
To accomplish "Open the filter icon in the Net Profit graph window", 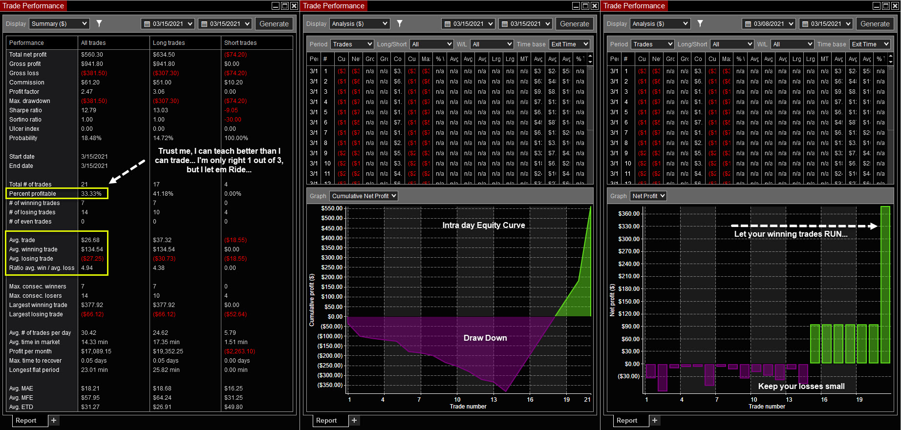I will 700,23.
